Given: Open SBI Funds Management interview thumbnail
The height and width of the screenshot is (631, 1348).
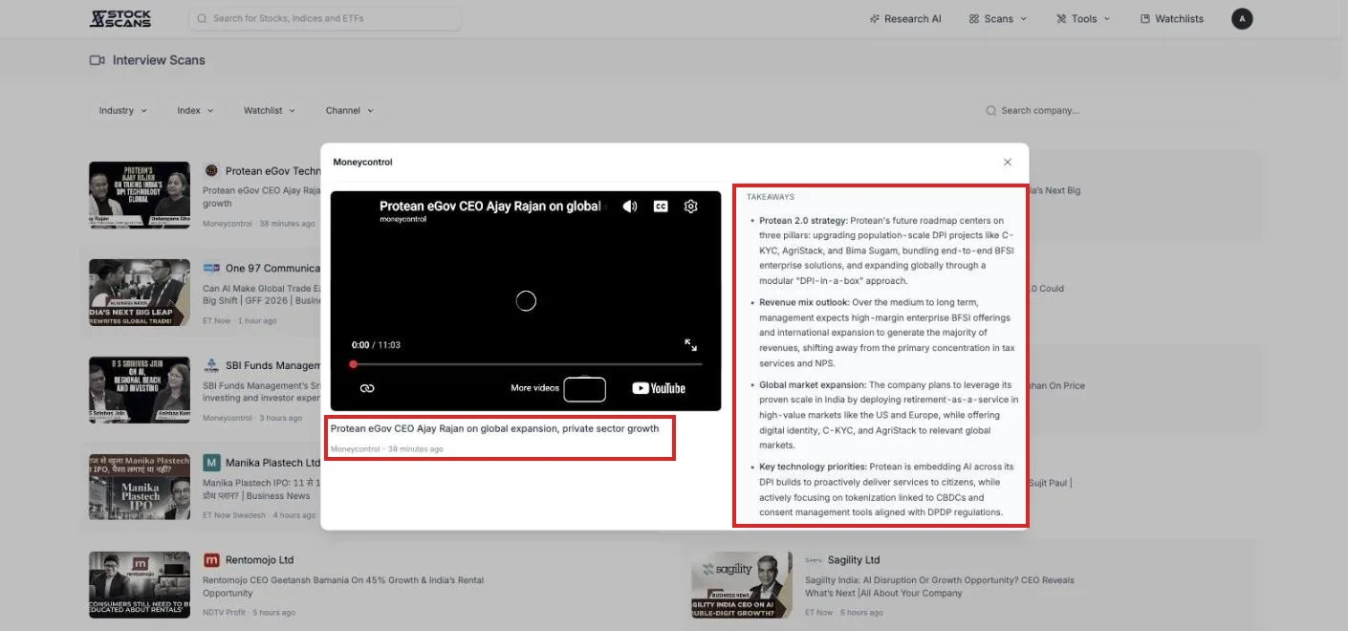Looking at the screenshot, I should [x=140, y=390].
